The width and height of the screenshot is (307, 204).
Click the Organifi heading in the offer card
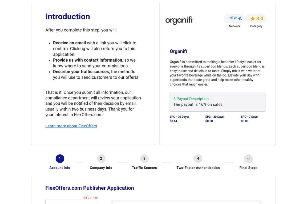(178, 51)
